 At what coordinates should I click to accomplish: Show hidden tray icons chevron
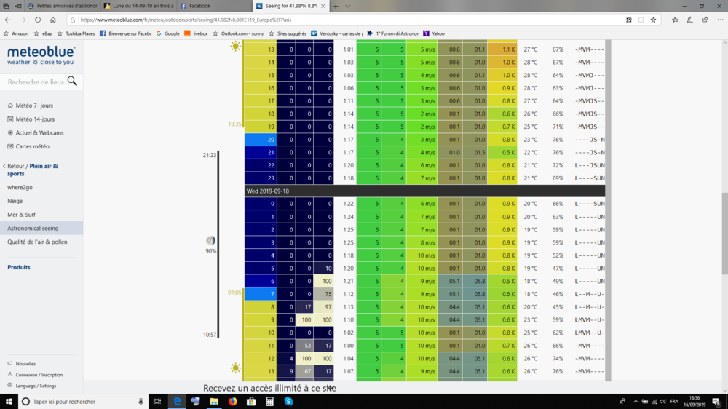[x=636, y=402]
